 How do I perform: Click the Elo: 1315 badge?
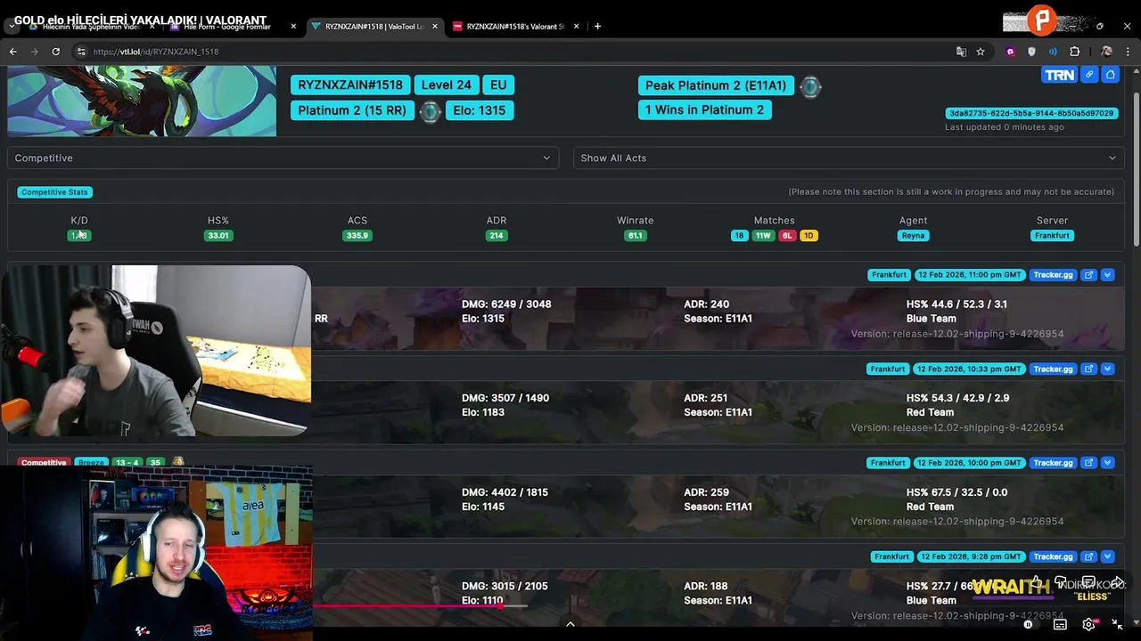[479, 110]
